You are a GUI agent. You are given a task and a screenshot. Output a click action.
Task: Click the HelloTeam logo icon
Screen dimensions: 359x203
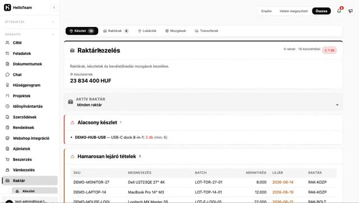tap(7, 7)
